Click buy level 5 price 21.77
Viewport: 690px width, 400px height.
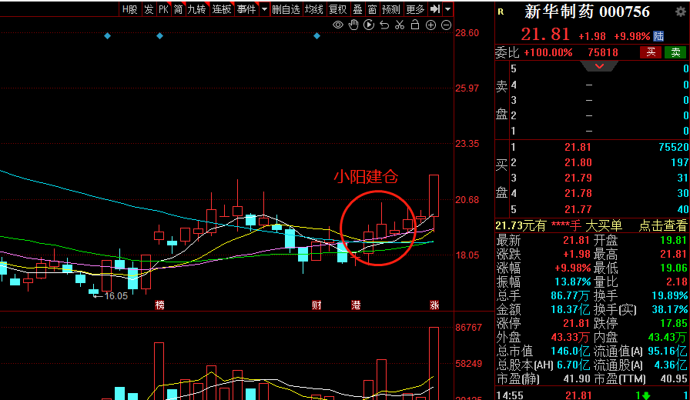click(578, 209)
